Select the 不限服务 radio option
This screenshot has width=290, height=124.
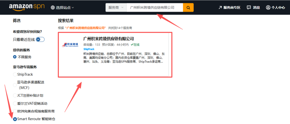[15, 57]
